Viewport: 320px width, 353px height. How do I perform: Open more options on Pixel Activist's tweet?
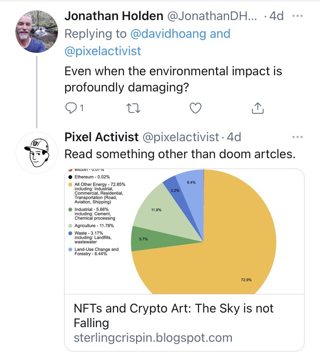coord(298,137)
